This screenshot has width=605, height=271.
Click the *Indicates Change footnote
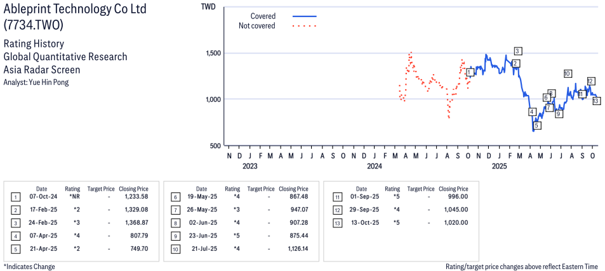click(29, 267)
